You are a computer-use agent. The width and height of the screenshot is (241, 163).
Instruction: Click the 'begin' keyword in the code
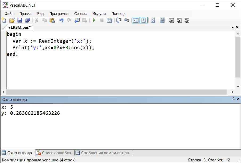(14, 34)
